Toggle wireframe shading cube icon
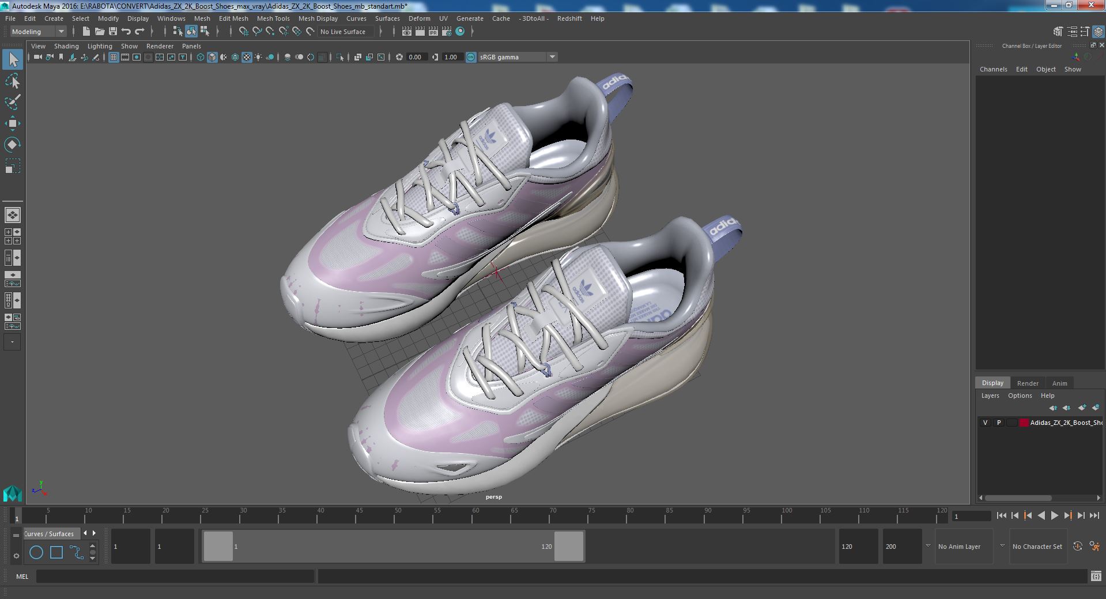 tap(201, 57)
